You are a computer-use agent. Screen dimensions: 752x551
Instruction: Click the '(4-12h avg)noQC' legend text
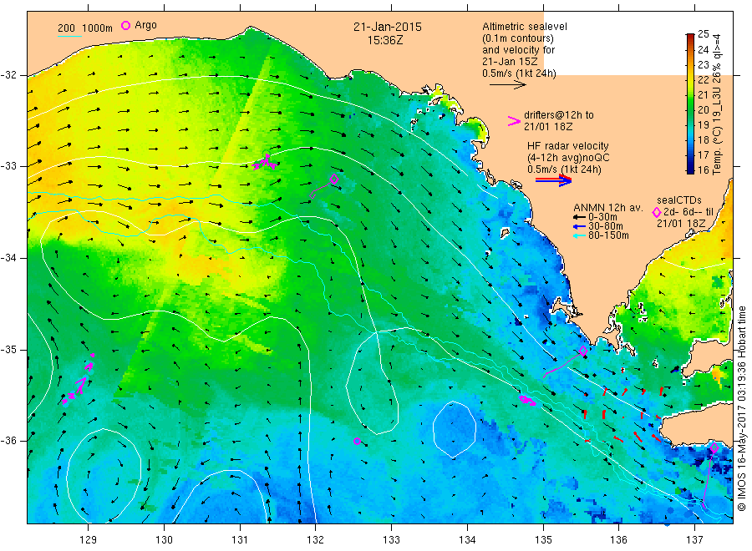[568, 158]
